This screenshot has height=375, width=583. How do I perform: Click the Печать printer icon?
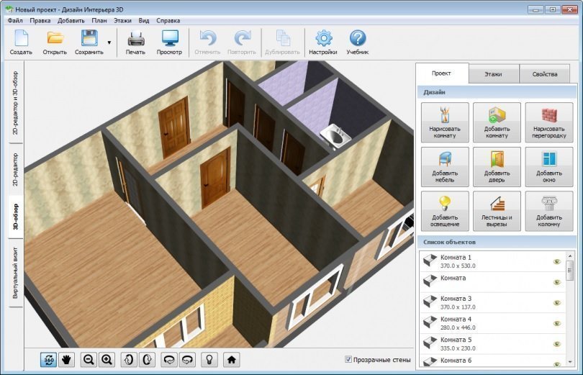[x=135, y=42]
